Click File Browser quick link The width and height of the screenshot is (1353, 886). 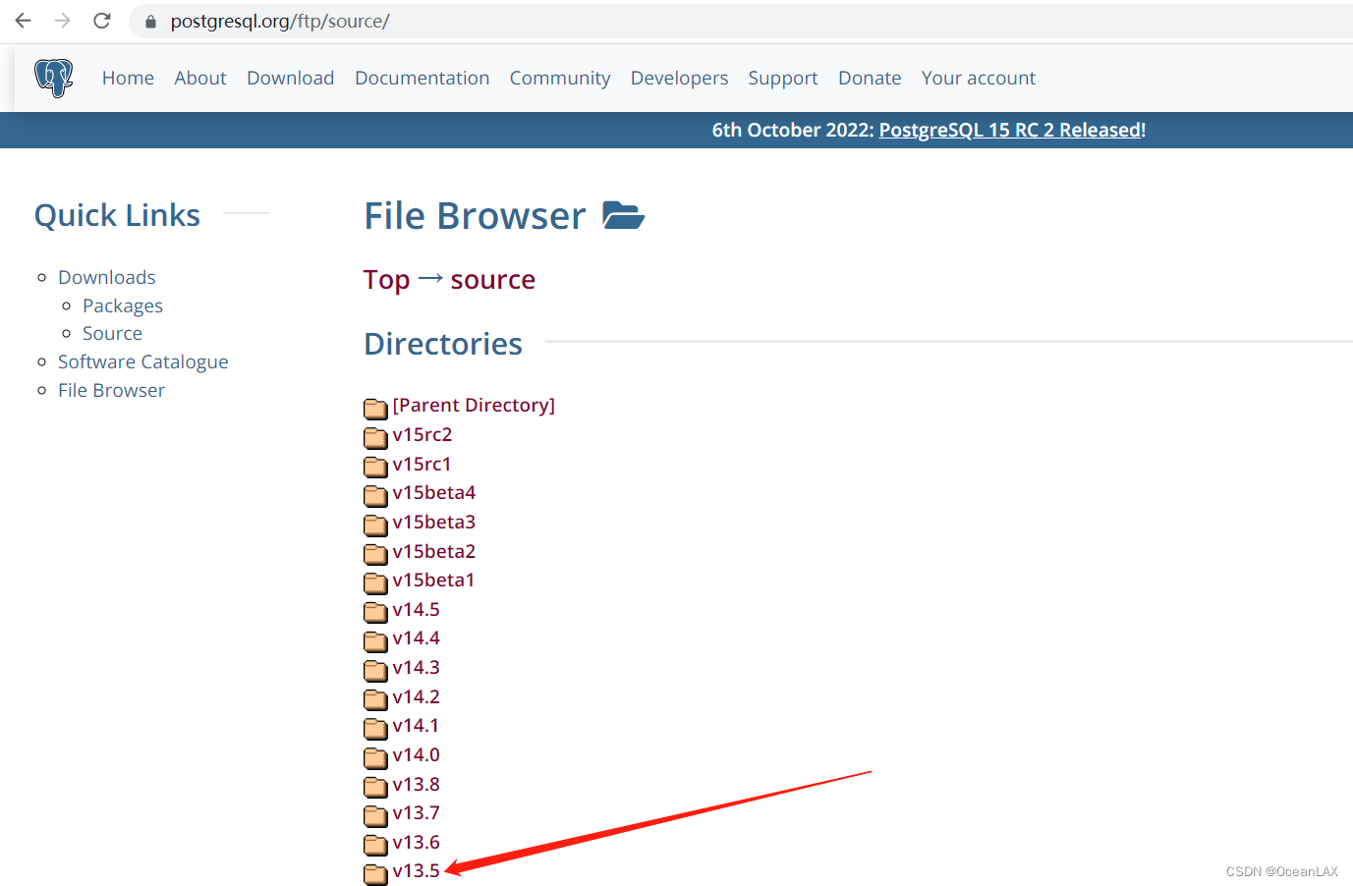point(111,390)
